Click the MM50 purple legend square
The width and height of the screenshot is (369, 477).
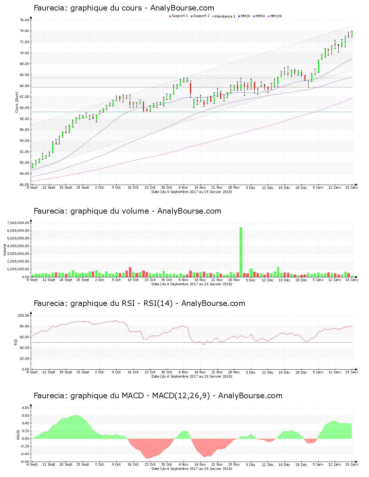(254, 16)
